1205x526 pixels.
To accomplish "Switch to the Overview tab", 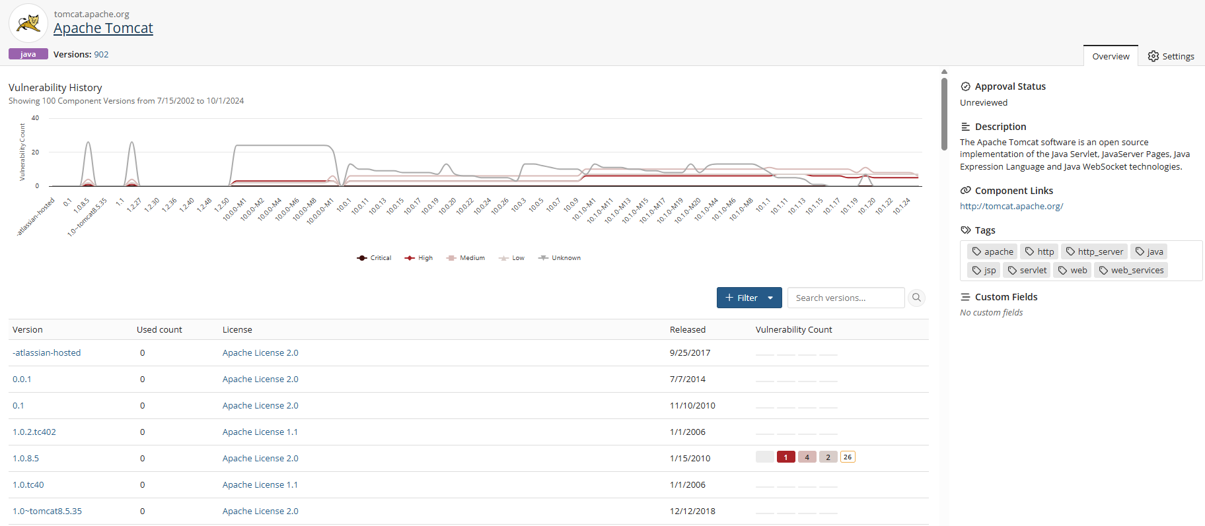I will 1111,56.
